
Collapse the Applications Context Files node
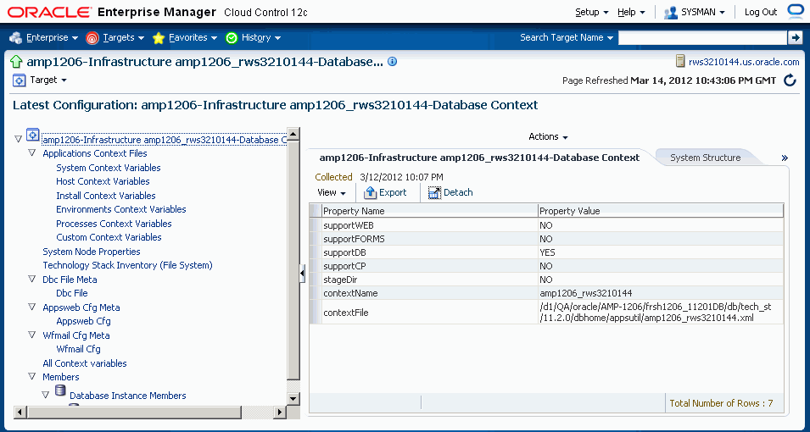(x=32, y=153)
